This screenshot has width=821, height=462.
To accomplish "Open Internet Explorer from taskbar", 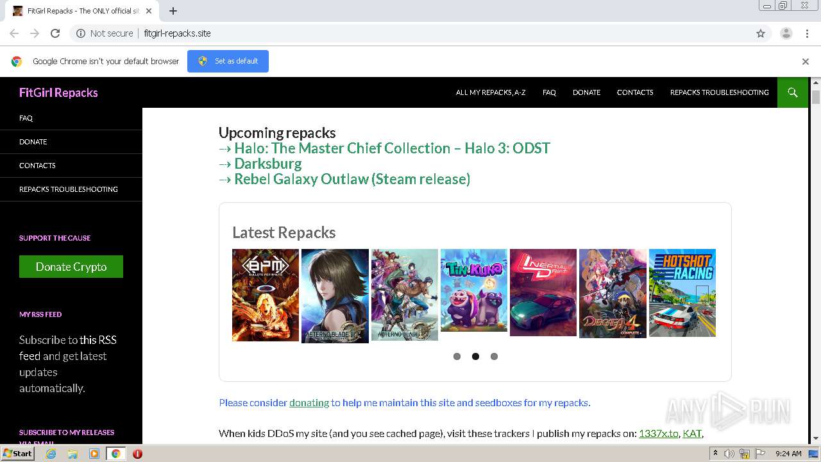I will 51,454.
